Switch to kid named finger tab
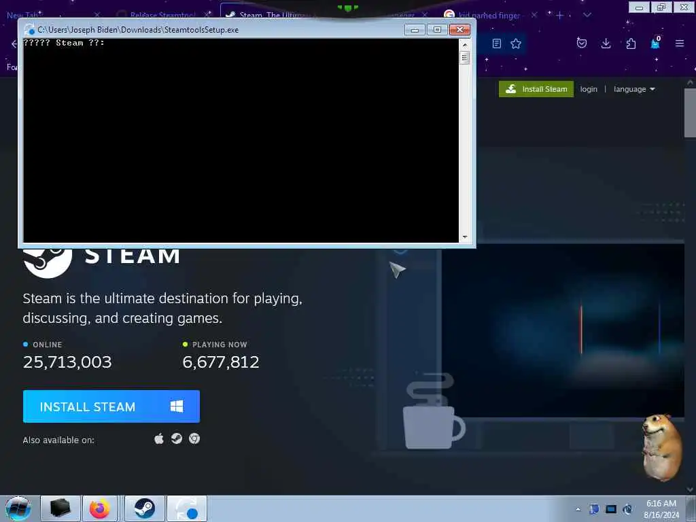Screen dimensions: 696x522 tap(489, 16)
